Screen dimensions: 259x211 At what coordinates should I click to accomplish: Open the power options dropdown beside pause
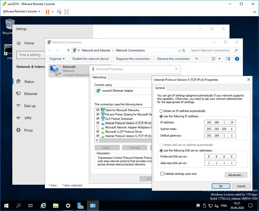coord(53,12)
